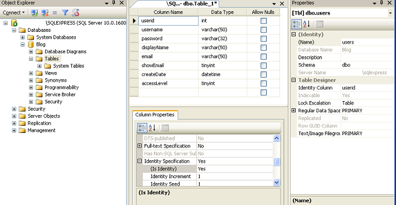Click Categorized icon in Column Properties toolbar
Screen dimensions: 396x205
coord(142,128)
